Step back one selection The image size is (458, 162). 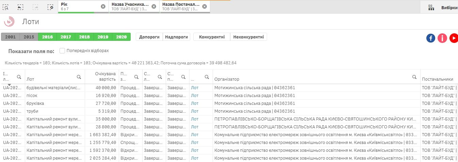coord(20,7)
